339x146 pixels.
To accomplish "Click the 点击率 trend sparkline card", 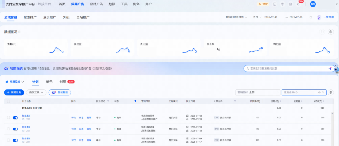I will click(x=256, y=50).
